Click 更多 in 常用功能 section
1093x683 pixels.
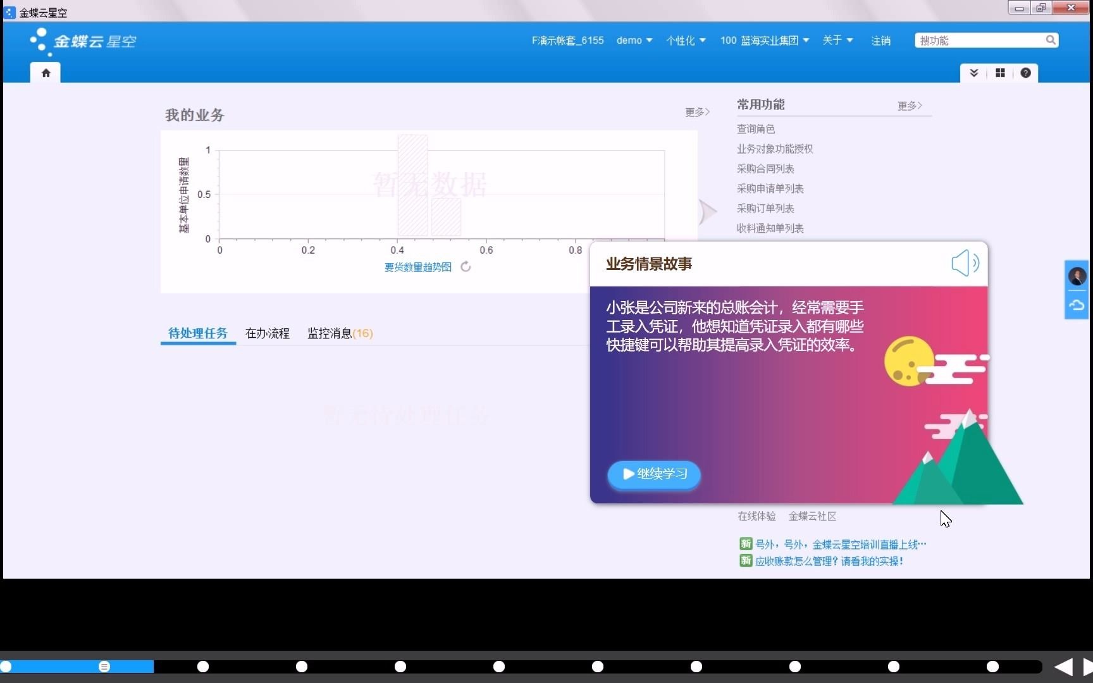click(910, 106)
